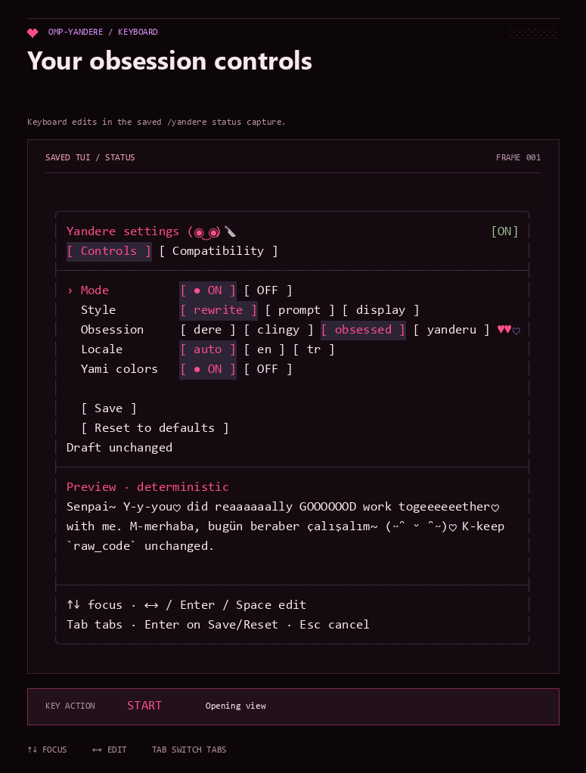The height and width of the screenshot is (773, 586).
Task: Click the Your obsession controls heading
Action: (x=169, y=61)
